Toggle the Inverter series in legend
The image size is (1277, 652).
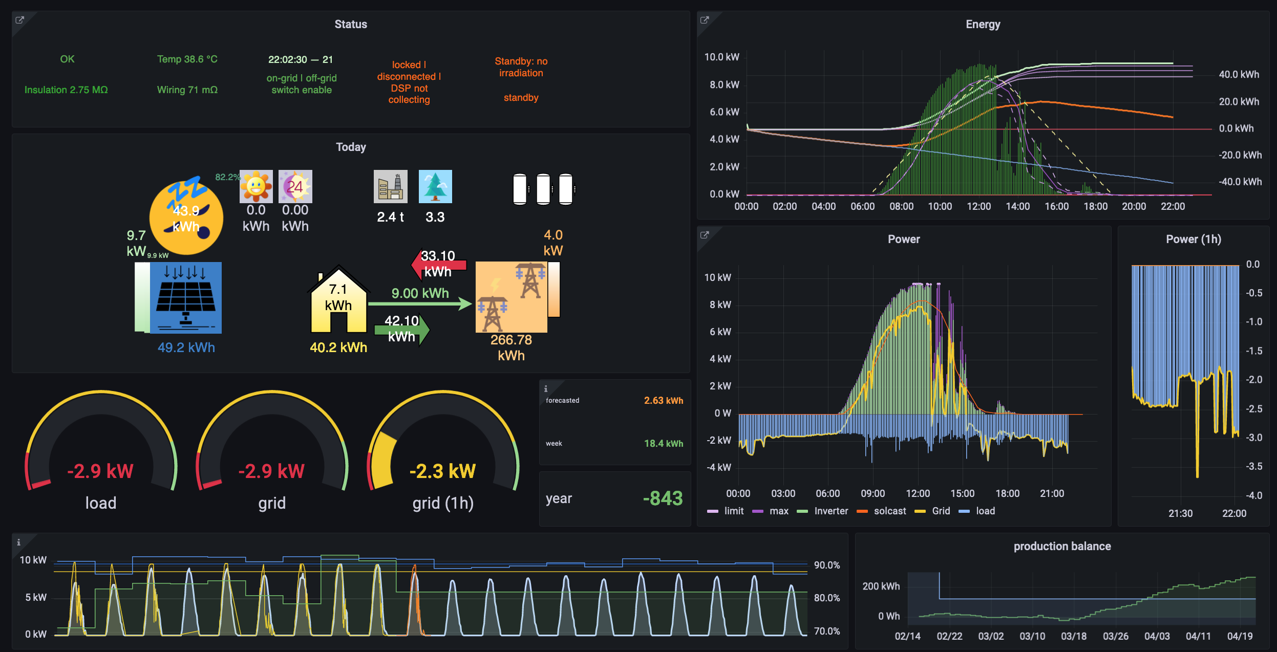831,511
